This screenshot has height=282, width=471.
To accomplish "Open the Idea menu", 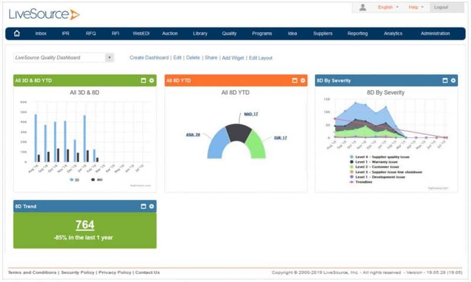I will click(x=292, y=34).
